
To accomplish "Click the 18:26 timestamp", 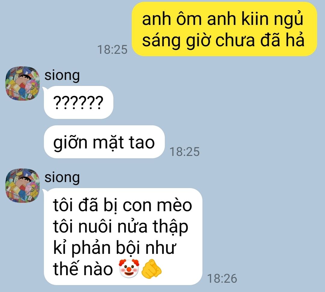I will click(x=222, y=278).
